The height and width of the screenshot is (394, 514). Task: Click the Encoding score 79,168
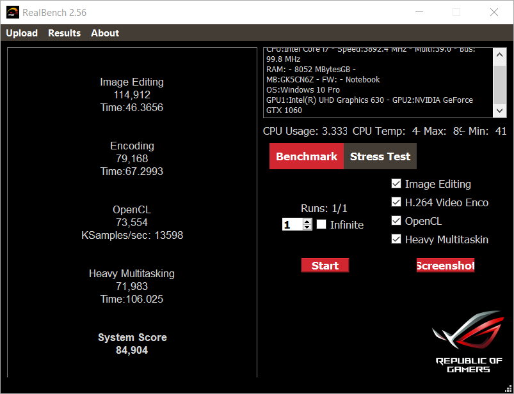132,158
